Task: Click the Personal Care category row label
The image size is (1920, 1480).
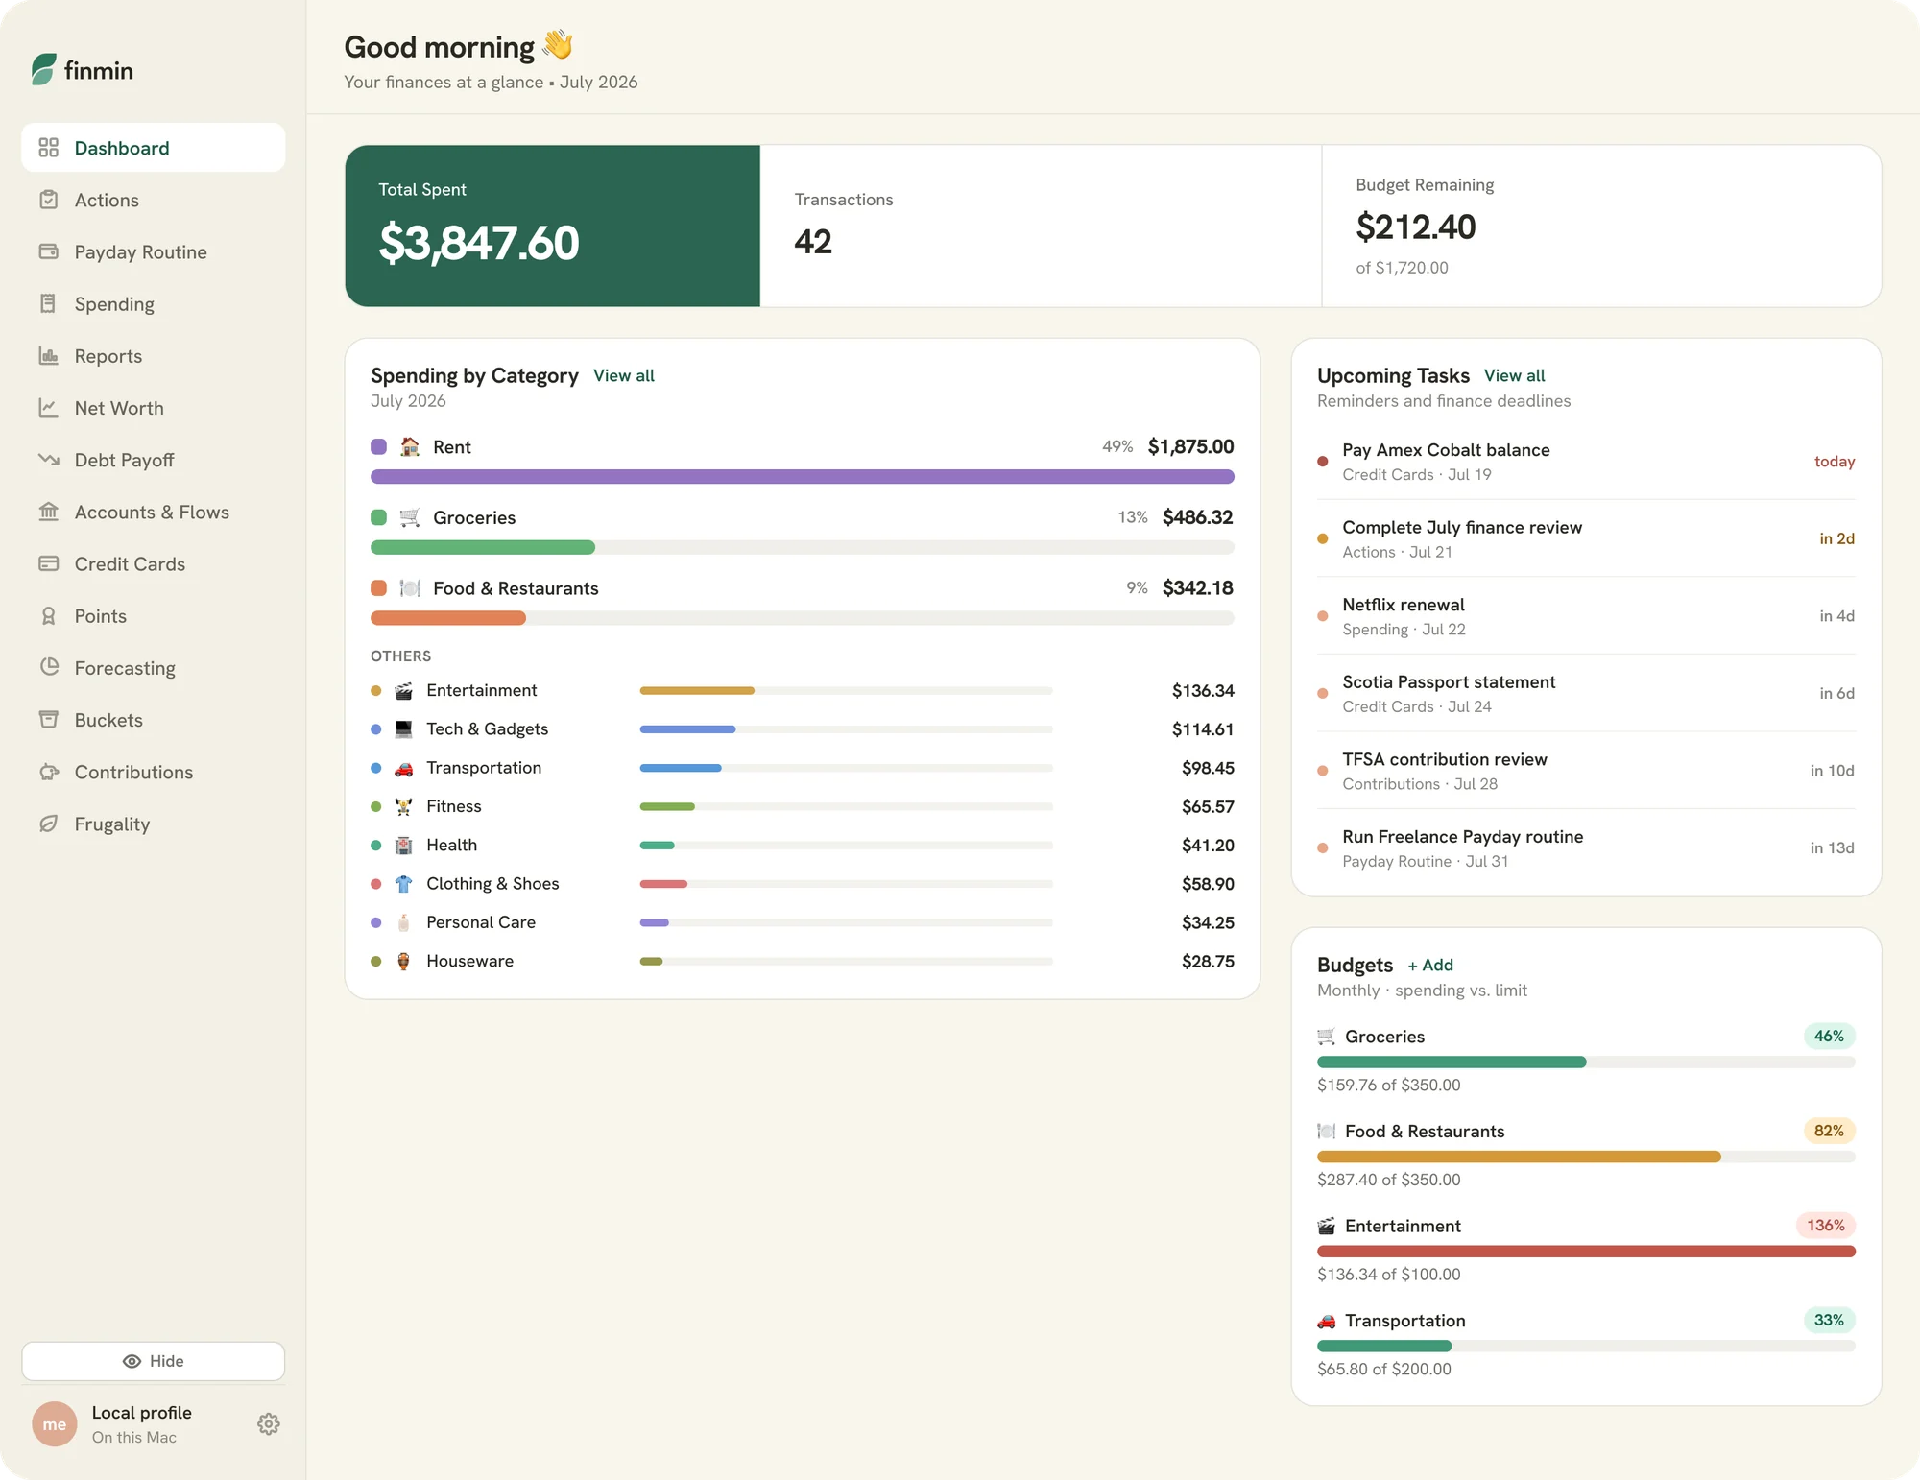Action: tap(481, 922)
